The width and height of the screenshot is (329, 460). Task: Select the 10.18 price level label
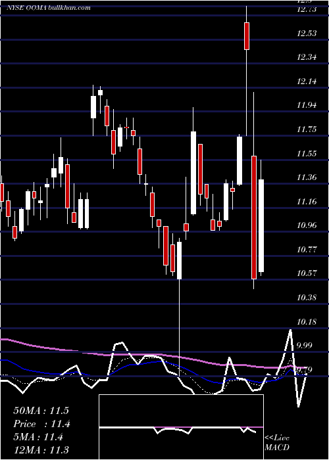(307, 322)
